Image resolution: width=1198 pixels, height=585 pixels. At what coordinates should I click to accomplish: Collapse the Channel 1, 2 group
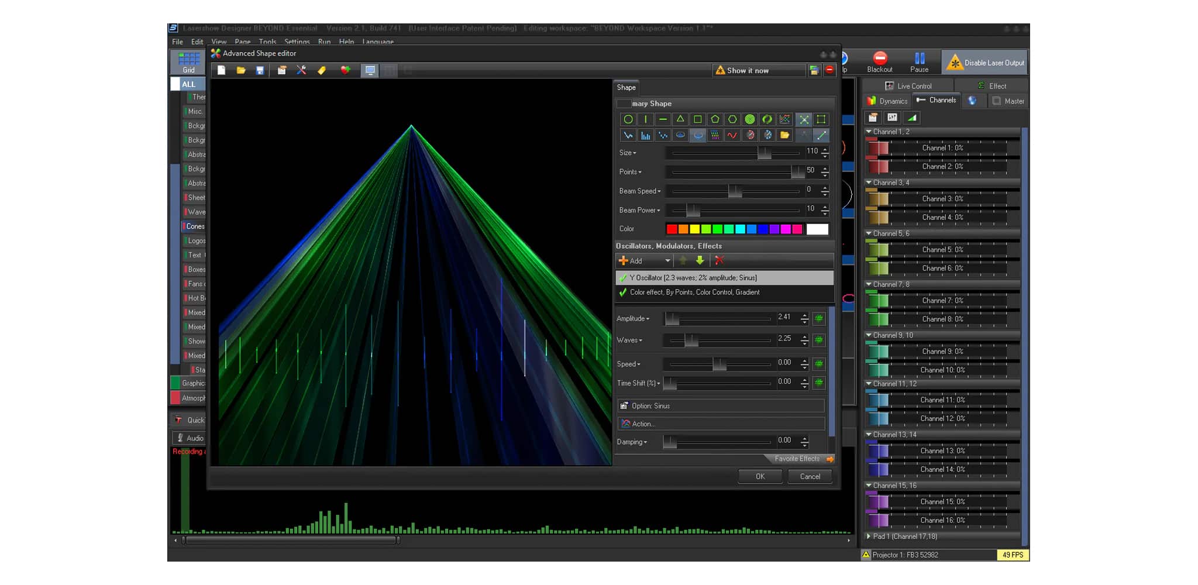tap(869, 132)
